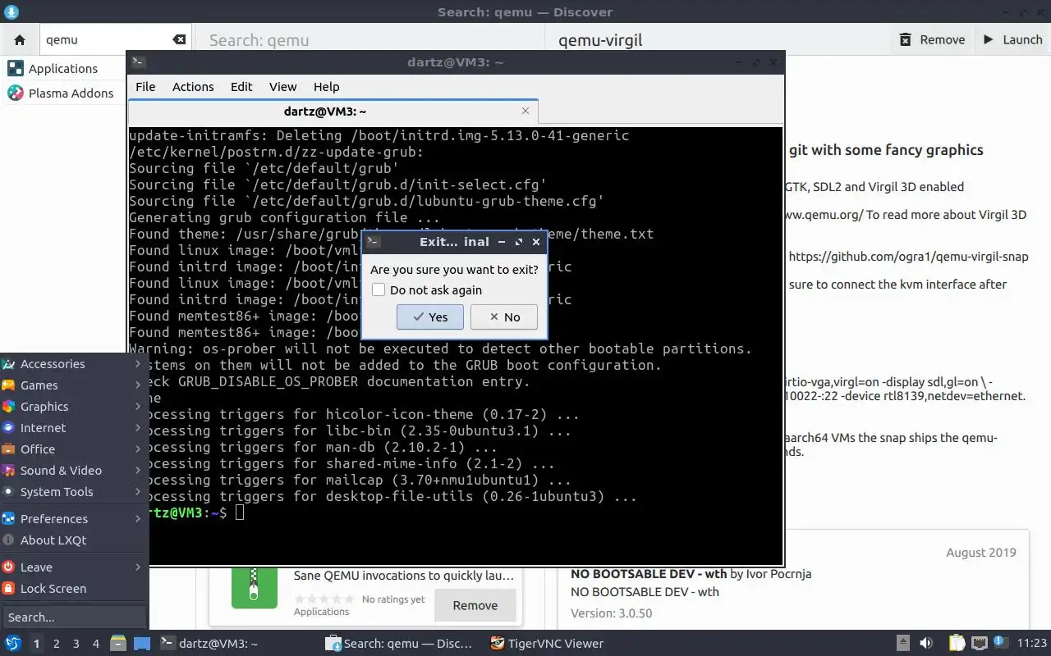Click Remove on the Sane QEMU result

tap(475, 605)
